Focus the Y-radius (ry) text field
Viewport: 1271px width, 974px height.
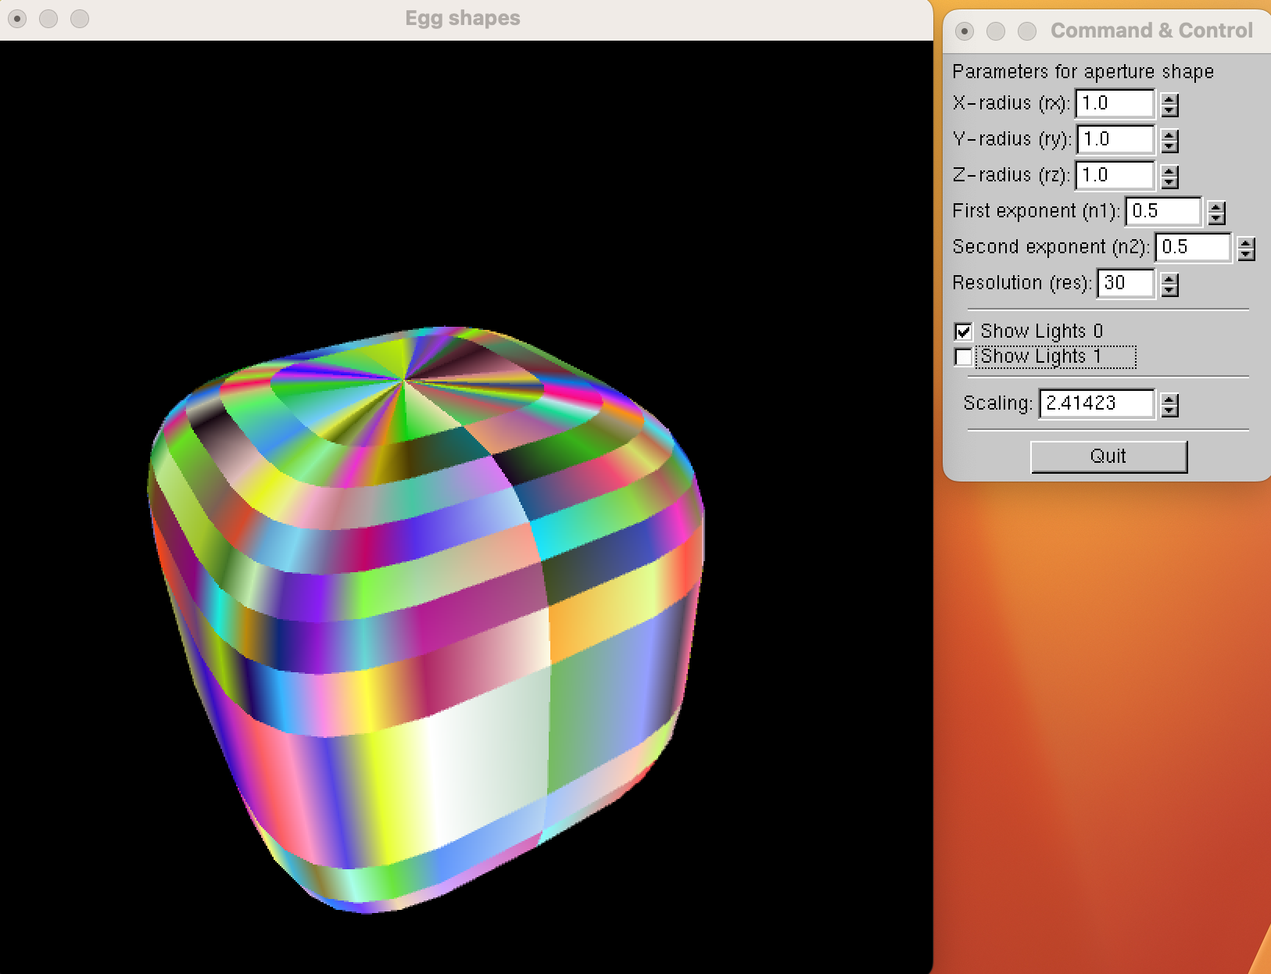click(1114, 139)
